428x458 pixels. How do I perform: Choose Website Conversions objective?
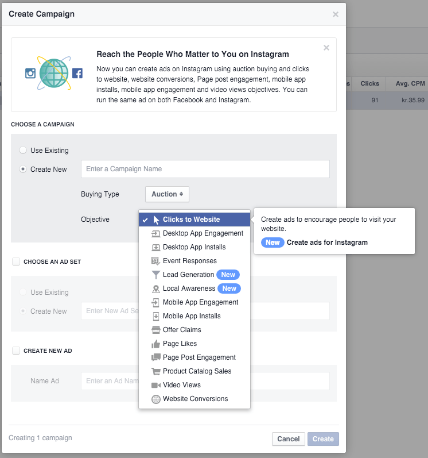coord(194,399)
